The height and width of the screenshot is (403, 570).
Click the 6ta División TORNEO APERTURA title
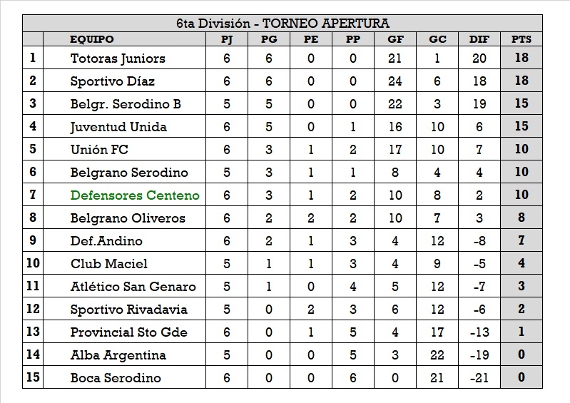point(283,24)
